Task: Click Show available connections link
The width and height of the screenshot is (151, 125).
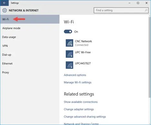Action: point(81,102)
